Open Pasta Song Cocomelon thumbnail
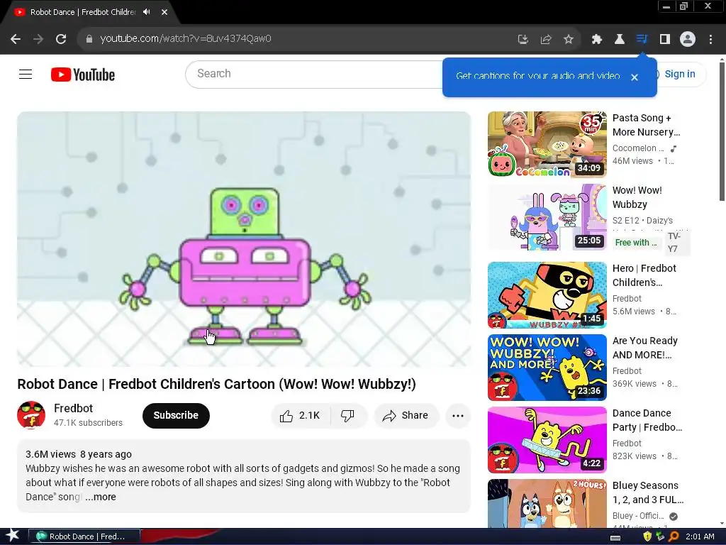The image size is (726, 545). [x=547, y=144]
